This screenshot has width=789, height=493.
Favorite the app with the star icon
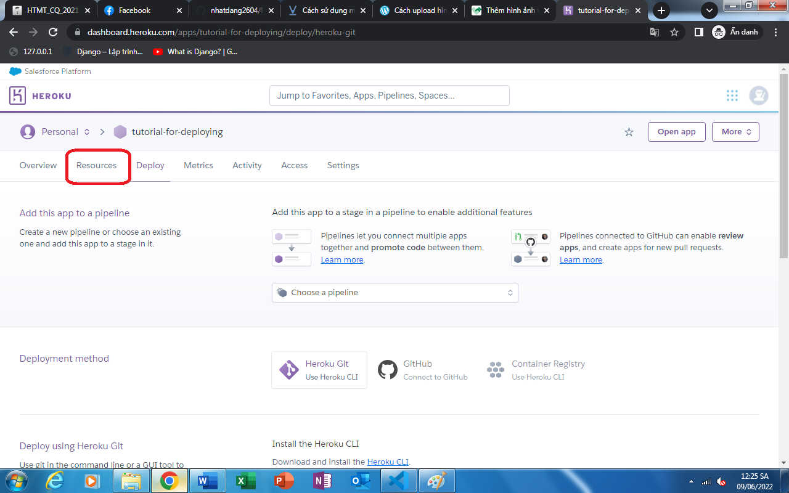[x=629, y=132]
